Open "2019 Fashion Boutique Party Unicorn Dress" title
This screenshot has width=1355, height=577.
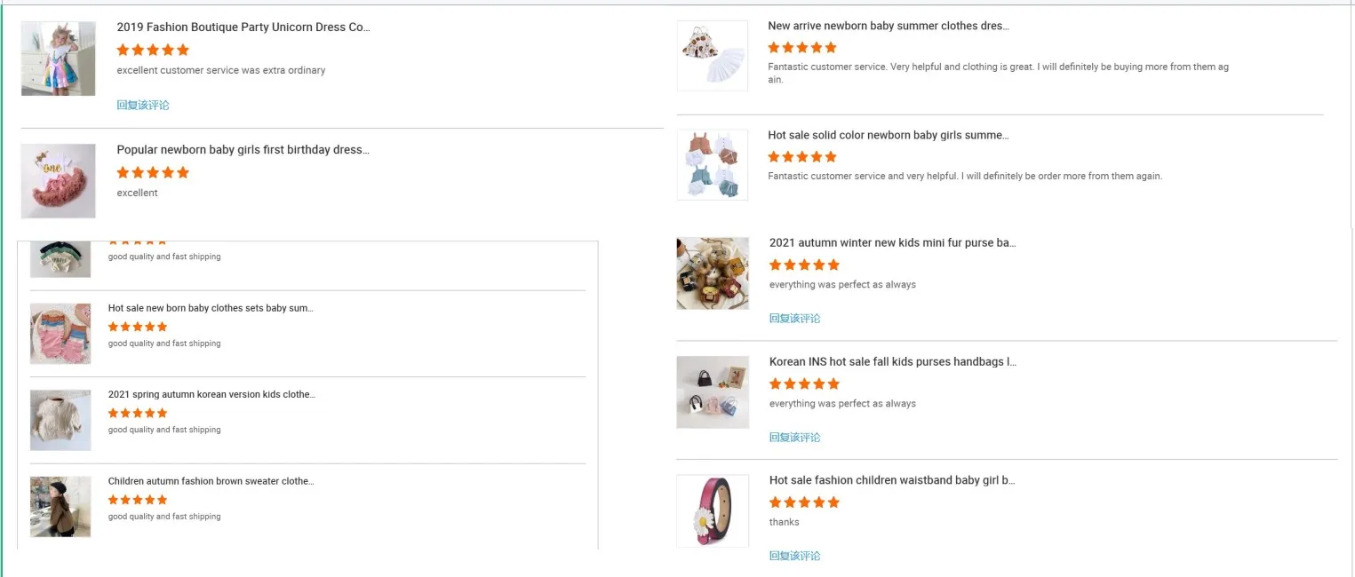[x=243, y=28]
